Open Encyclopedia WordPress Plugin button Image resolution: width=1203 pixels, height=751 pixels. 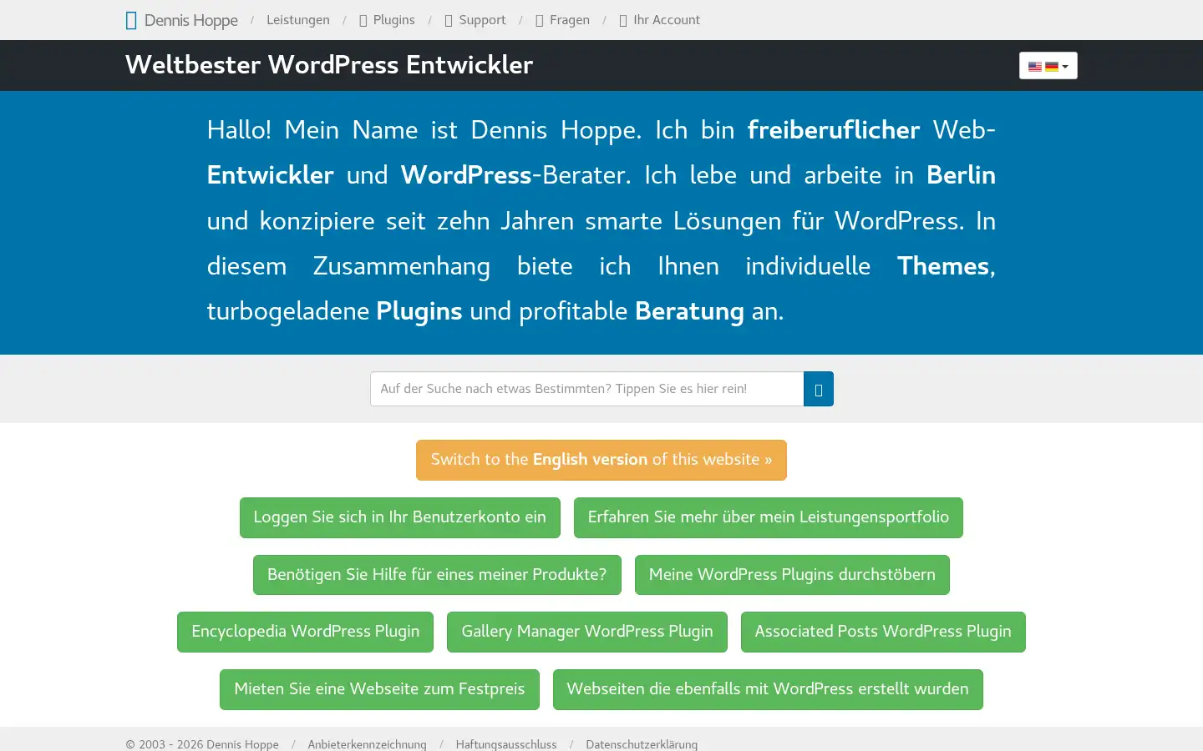tap(306, 632)
